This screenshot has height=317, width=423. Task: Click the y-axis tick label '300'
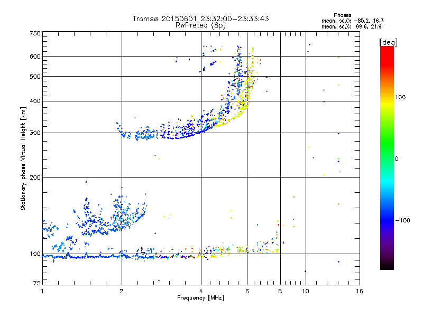[35, 133]
